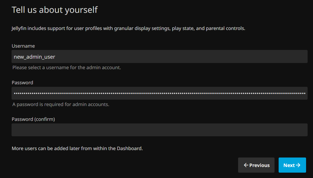Image resolution: width=313 pixels, height=178 pixels.
Task: Click the Jellyfin user profiles description text
Action: tap(128, 28)
